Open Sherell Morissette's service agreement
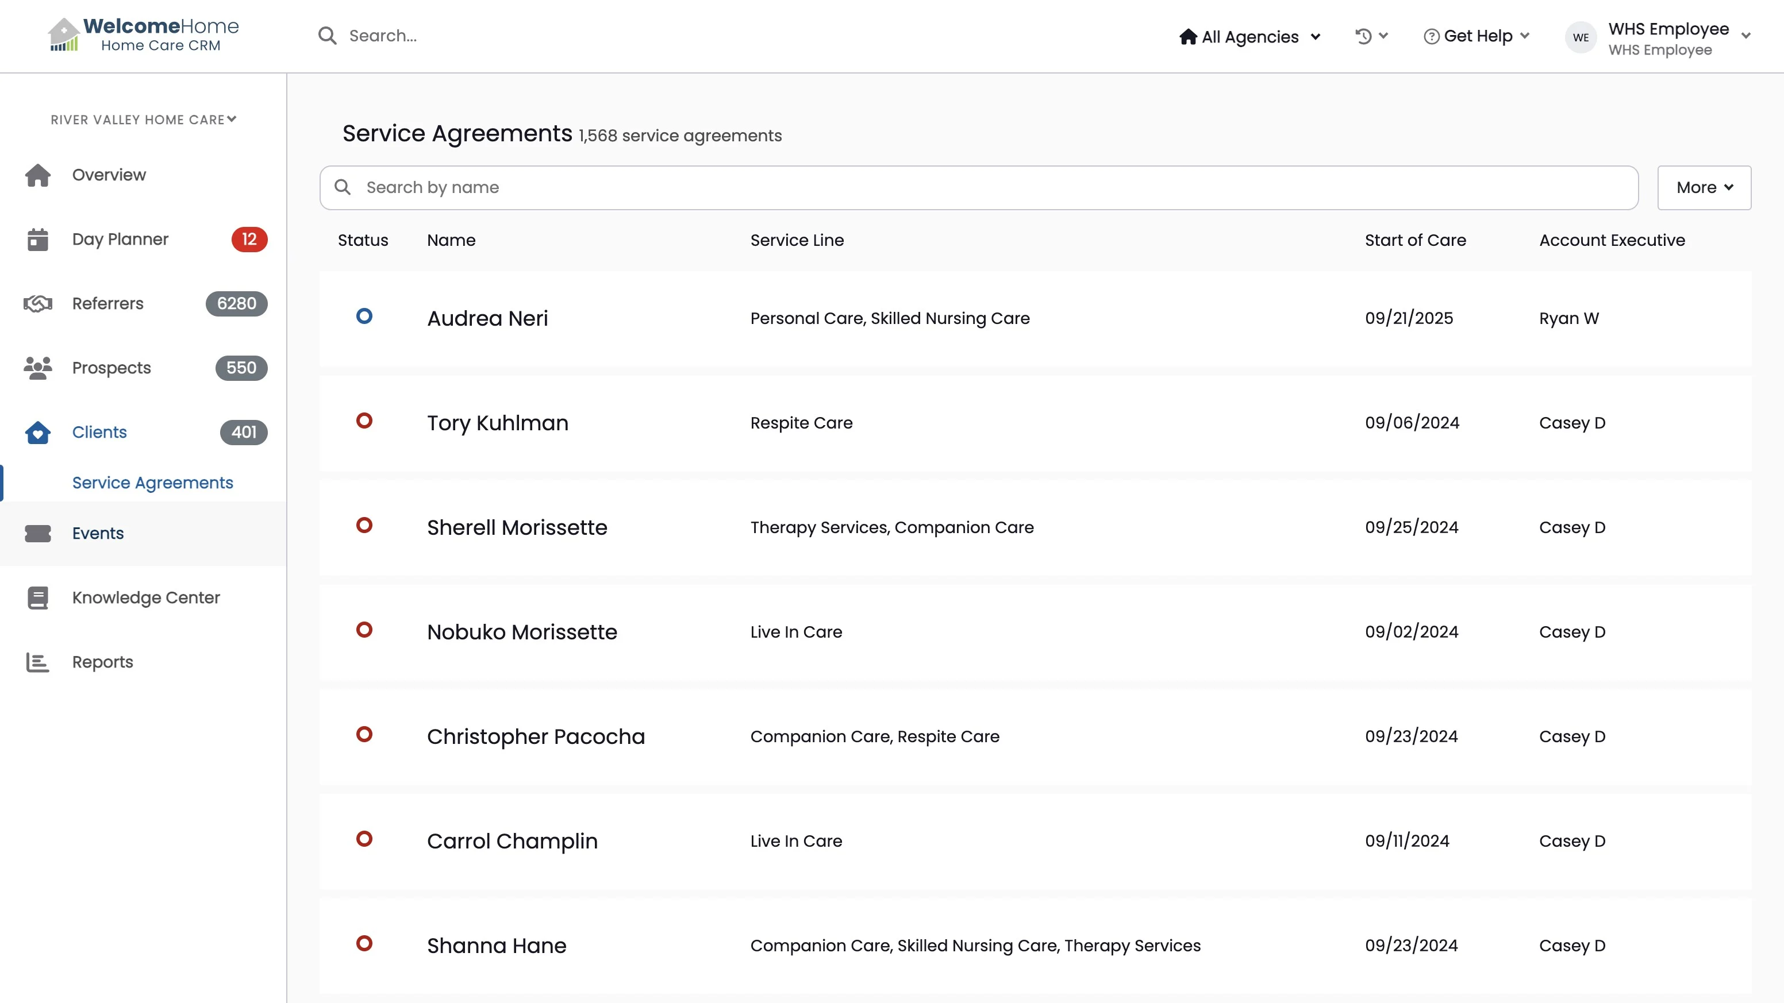This screenshot has width=1784, height=1003. tap(517, 527)
